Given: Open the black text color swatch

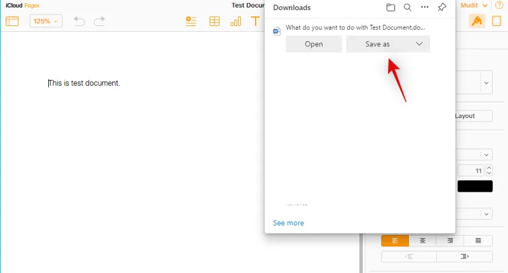Looking at the screenshot, I should (475, 186).
